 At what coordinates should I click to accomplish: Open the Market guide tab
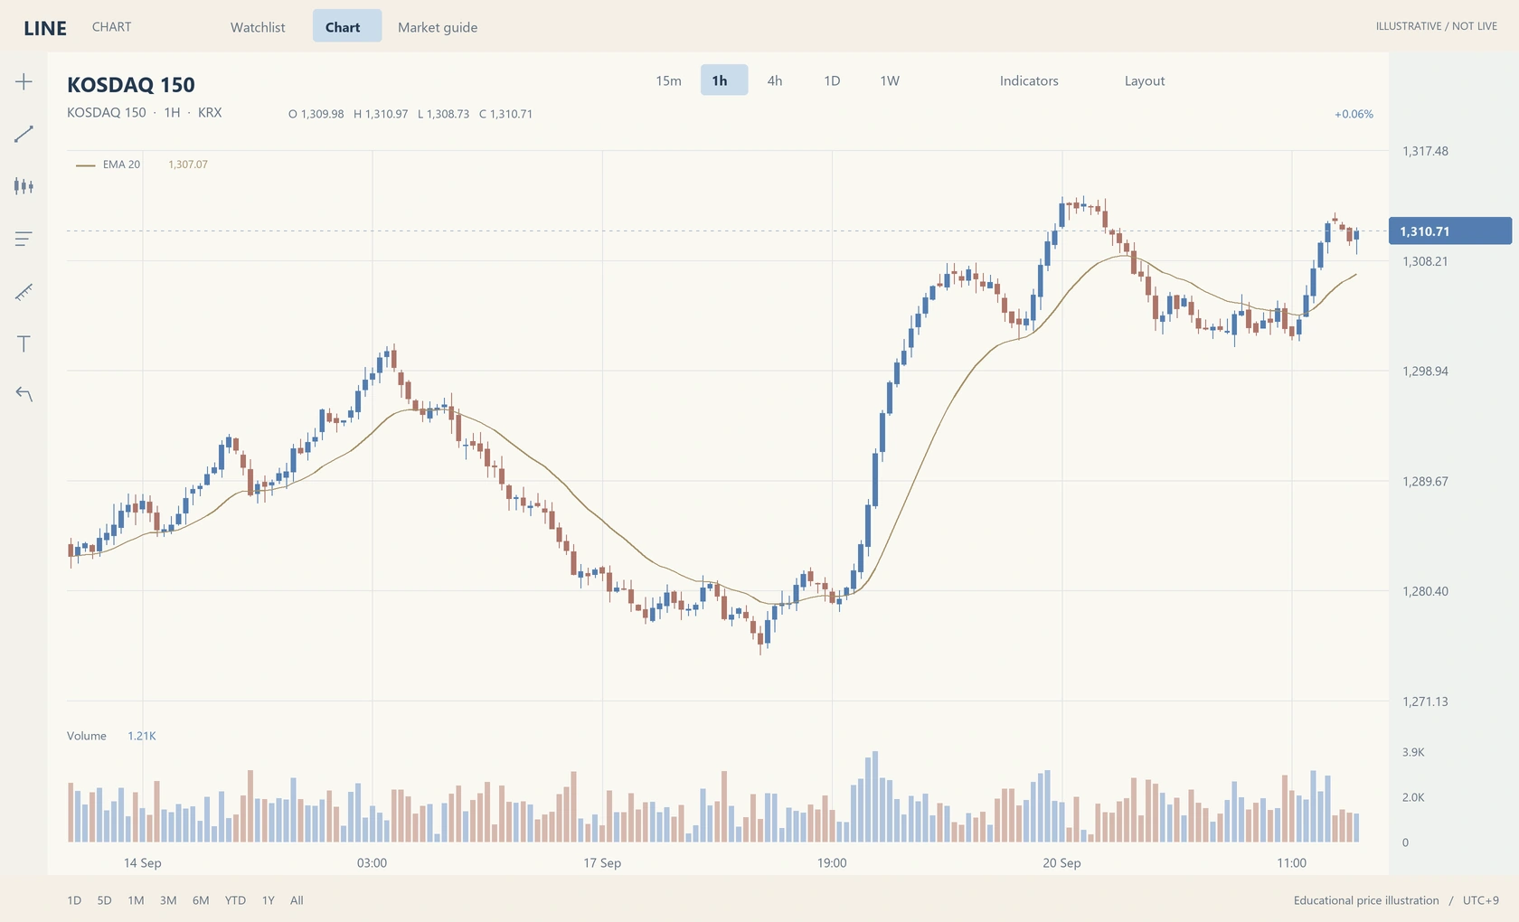(x=438, y=27)
